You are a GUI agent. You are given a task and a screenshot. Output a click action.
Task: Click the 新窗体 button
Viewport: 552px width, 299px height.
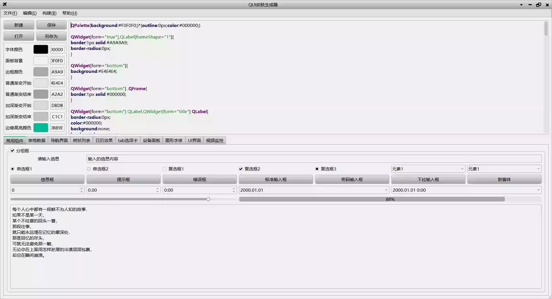[x=505, y=179]
